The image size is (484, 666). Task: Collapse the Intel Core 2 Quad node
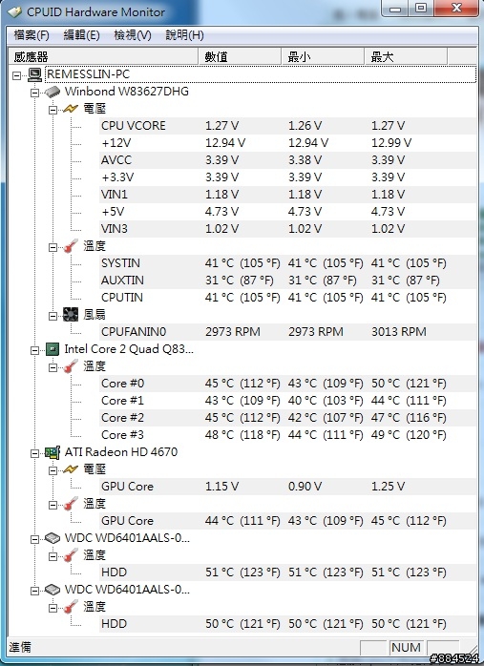pyautogui.click(x=35, y=350)
